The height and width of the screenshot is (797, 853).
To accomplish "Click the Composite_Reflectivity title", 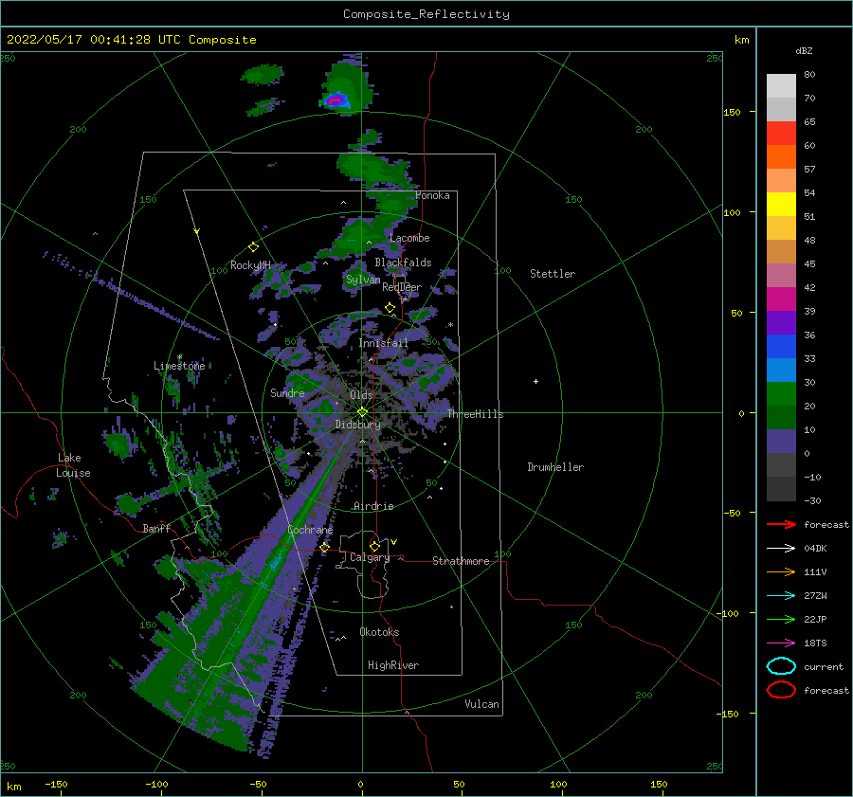I will tap(426, 14).
